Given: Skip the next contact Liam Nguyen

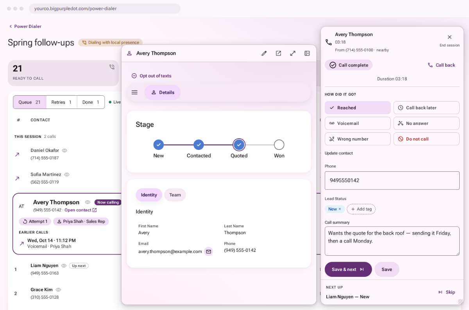Looking at the screenshot, I should click(447, 292).
